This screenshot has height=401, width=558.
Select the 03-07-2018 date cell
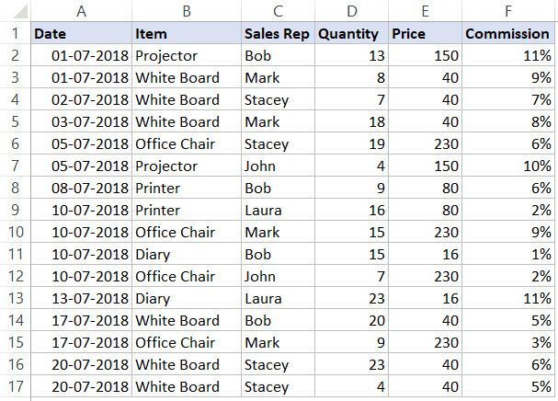point(81,122)
